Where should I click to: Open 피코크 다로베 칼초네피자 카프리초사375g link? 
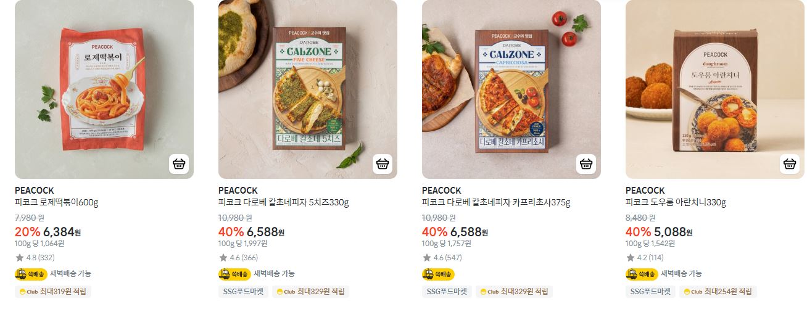(x=496, y=202)
